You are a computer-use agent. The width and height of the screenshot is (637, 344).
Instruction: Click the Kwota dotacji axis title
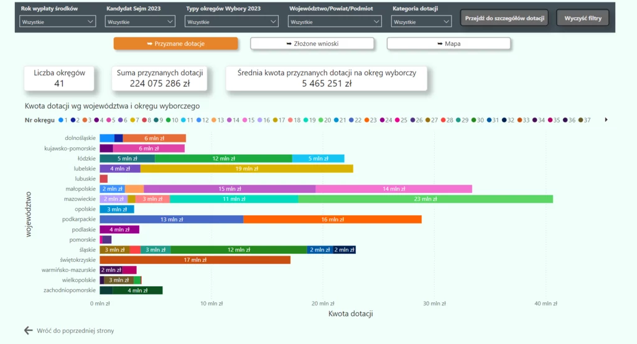coord(351,314)
